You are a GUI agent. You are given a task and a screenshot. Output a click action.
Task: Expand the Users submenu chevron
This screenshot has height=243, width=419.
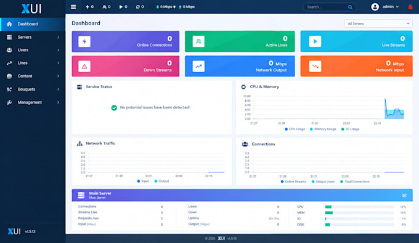pyautogui.click(x=58, y=50)
